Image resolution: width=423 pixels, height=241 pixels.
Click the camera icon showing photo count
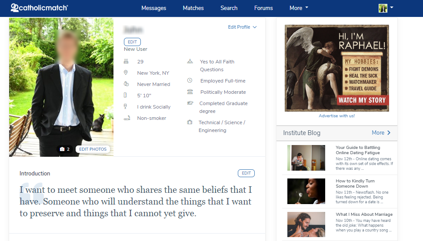(62, 149)
